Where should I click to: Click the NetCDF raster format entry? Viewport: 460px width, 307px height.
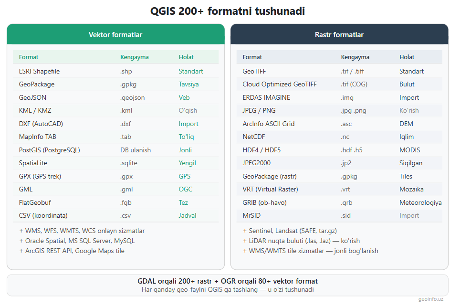[x=254, y=137]
